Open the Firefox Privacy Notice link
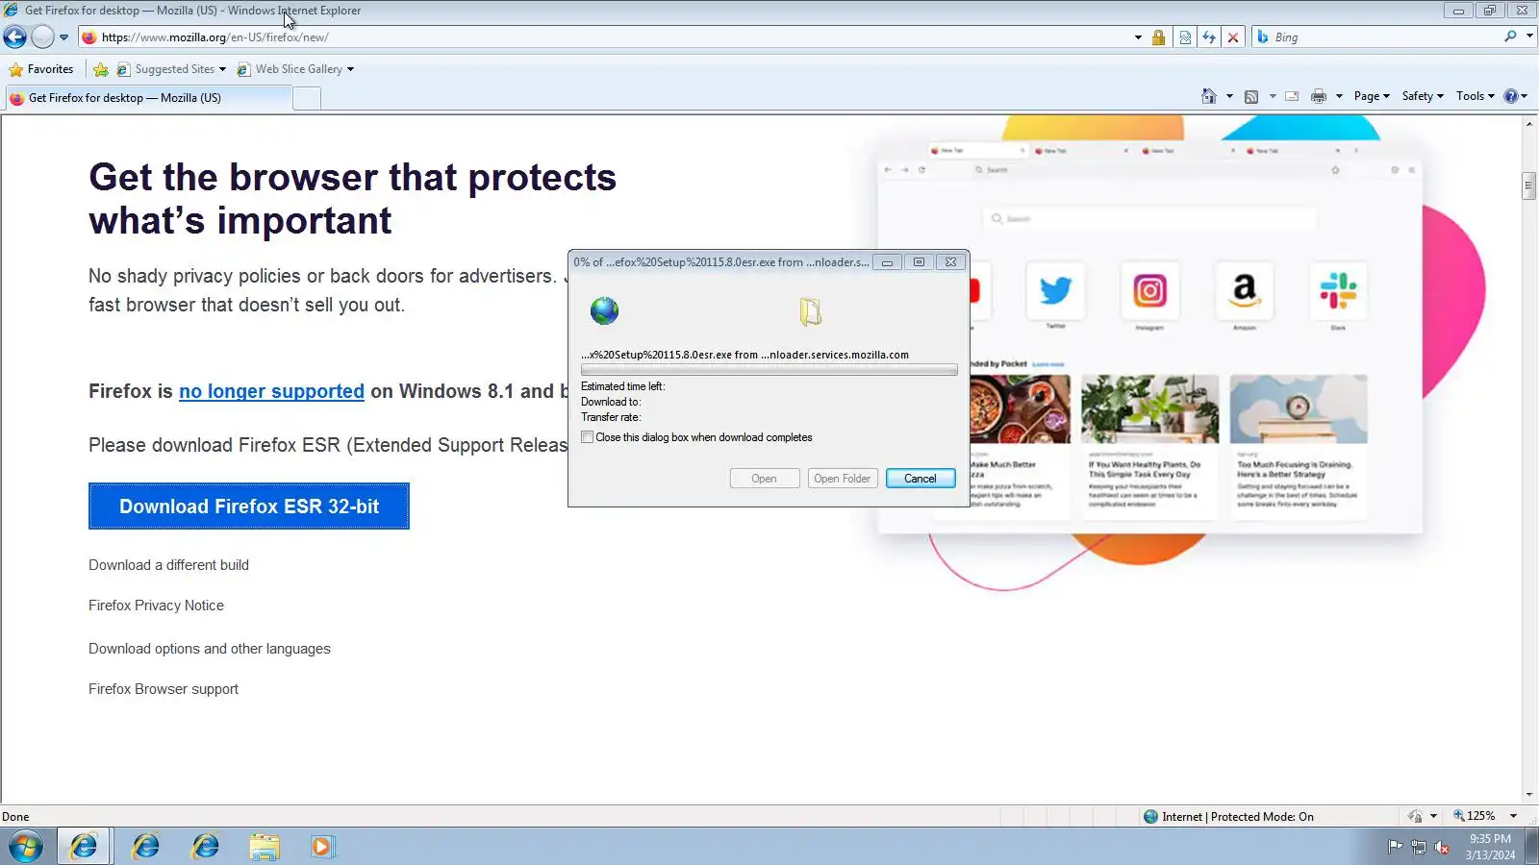This screenshot has width=1539, height=865. click(x=156, y=605)
